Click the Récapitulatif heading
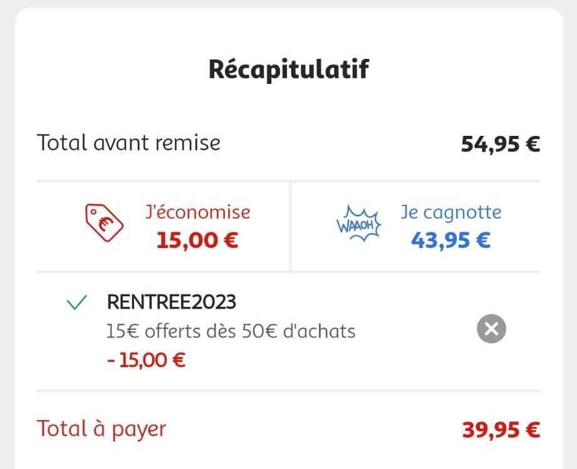 pyautogui.click(x=288, y=69)
